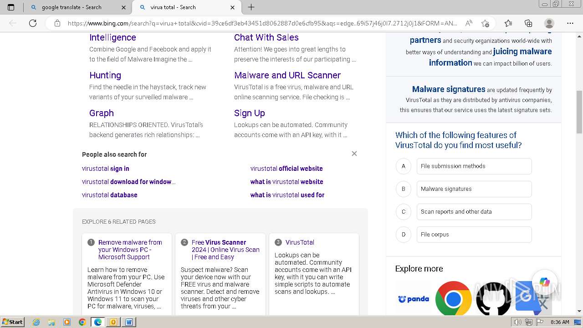Open File Explorer folder taskbar icon
Screen dimensions: 583x328
51,322
